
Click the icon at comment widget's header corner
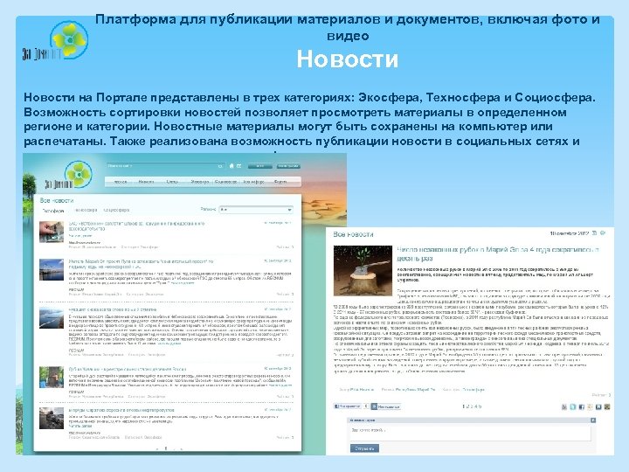pos(593,420)
